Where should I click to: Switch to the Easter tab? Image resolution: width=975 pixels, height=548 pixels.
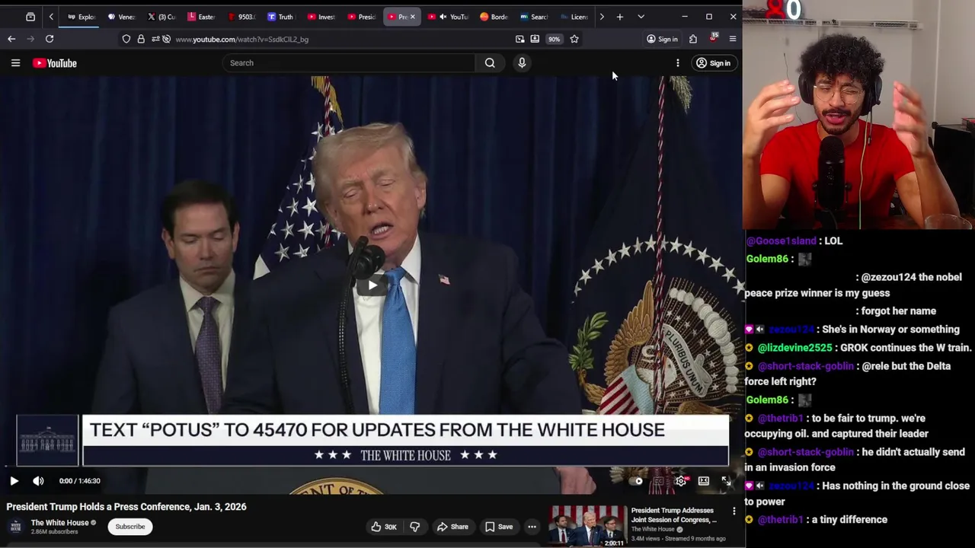pos(201,17)
